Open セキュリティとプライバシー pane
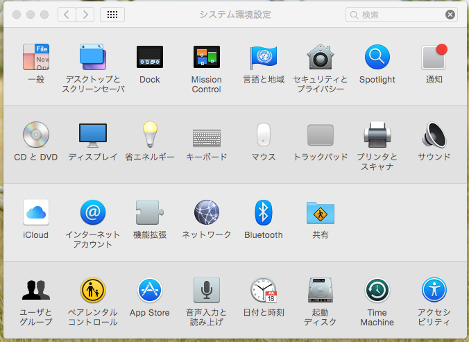The image size is (469, 342). (x=320, y=57)
